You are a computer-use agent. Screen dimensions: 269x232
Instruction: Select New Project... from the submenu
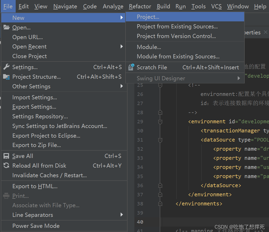[185, 17]
